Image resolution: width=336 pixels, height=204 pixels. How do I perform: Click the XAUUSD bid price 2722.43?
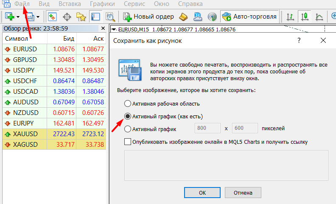pos(64,134)
